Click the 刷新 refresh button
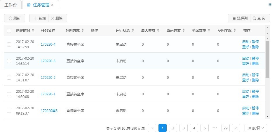 click(15, 18)
